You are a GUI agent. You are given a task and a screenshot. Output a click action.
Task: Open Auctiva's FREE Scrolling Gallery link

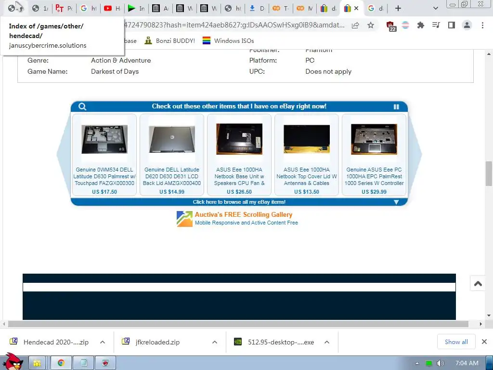244,214
